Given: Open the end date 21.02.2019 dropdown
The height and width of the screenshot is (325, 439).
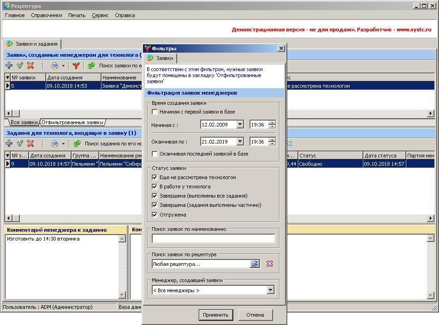Looking at the screenshot, I should tap(240, 142).
